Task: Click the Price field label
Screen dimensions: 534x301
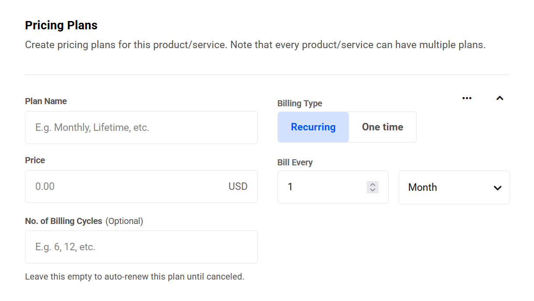Action: click(x=35, y=160)
